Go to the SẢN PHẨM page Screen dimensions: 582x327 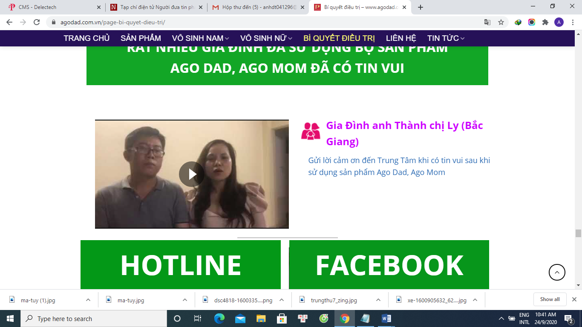141,38
